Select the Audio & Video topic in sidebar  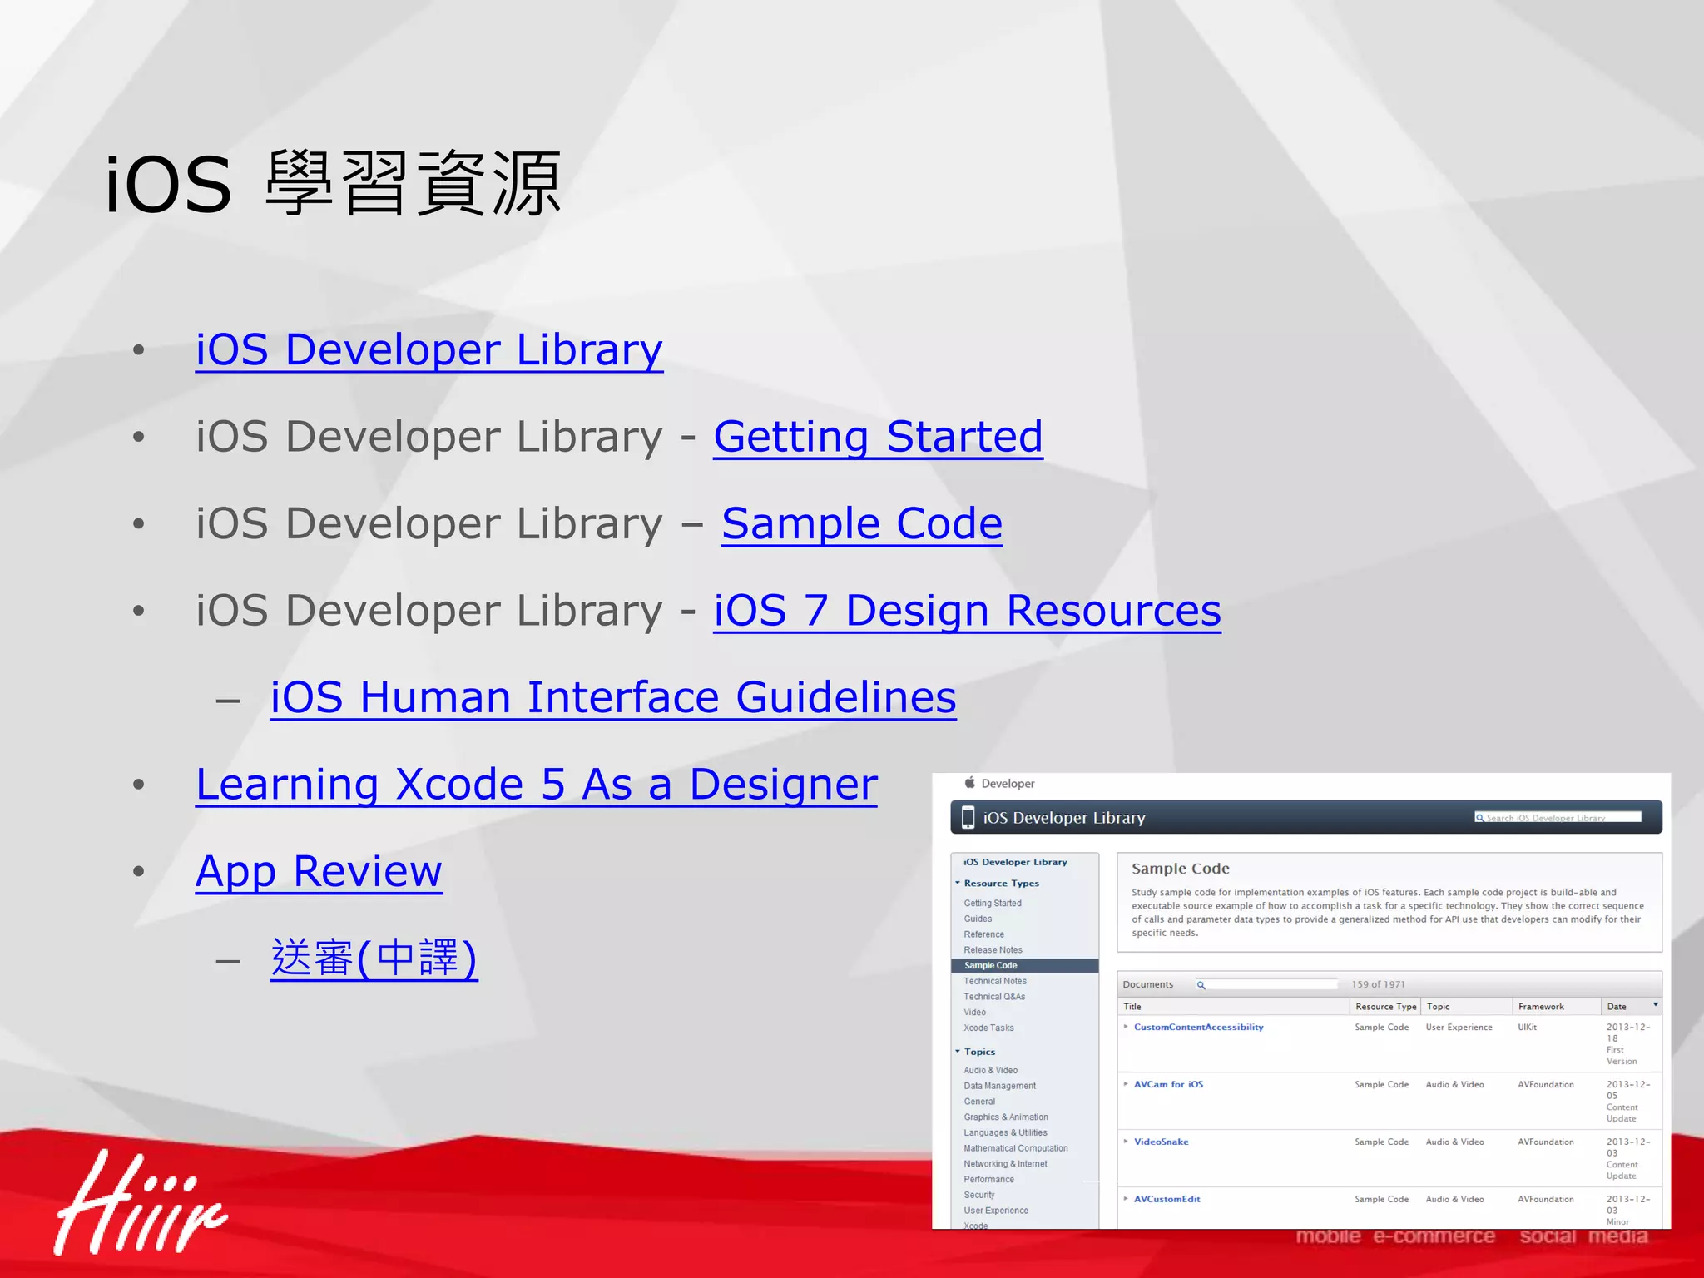pos(990,1070)
